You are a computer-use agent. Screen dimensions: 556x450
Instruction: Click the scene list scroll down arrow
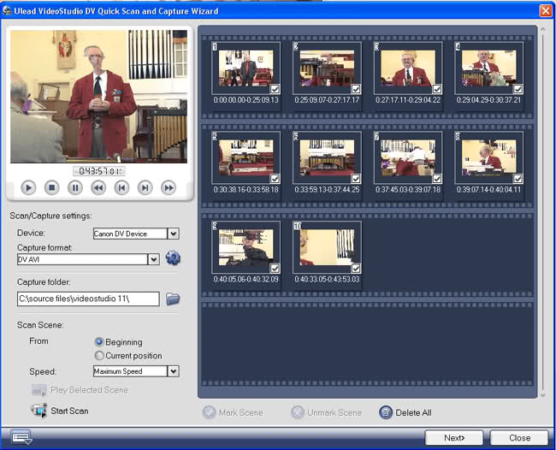point(543,394)
